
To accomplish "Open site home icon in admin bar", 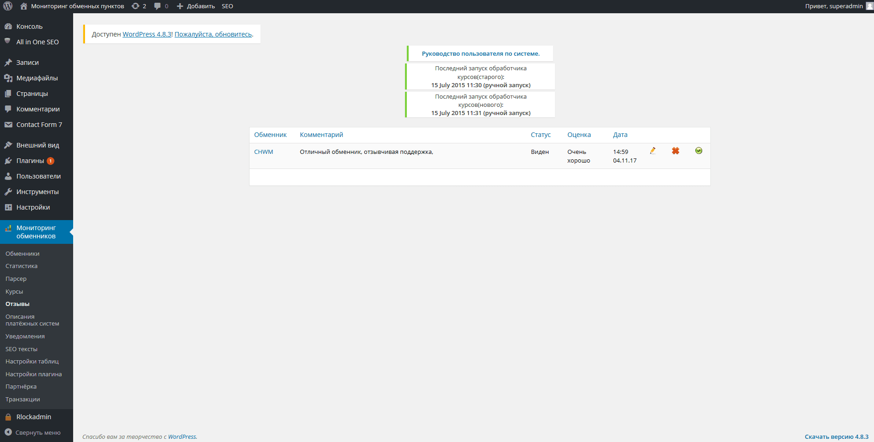I will coord(24,6).
